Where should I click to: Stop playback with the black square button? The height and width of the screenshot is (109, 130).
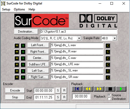[110, 89]
